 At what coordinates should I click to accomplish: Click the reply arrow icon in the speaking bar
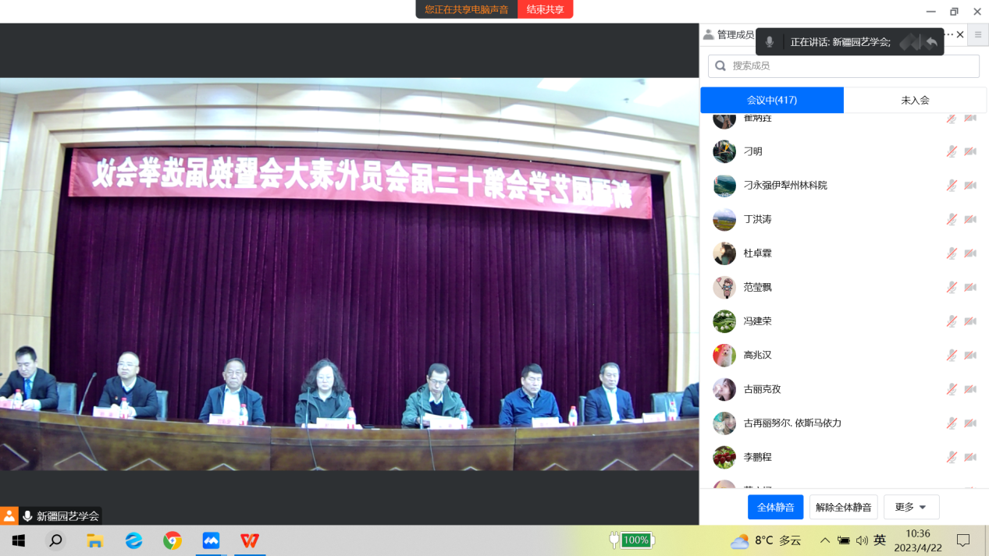point(931,42)
